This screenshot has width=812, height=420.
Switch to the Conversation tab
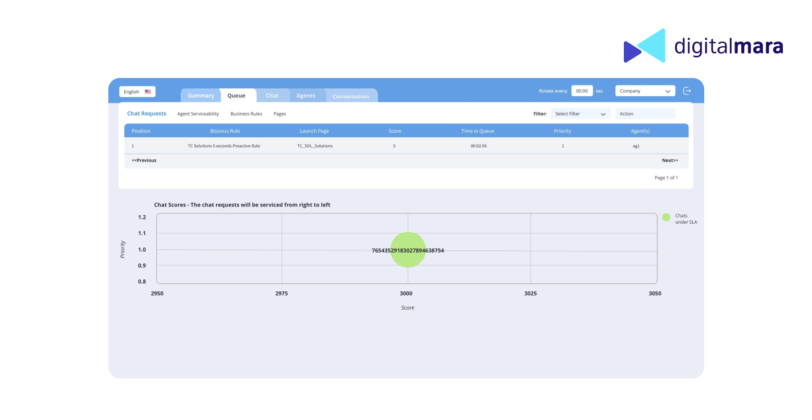point(351,96)
